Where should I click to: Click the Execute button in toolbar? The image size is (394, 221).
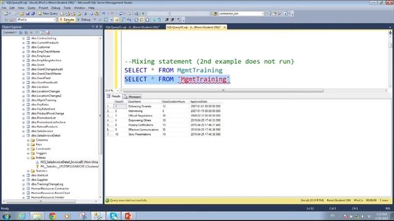click(x=67, y=20)
